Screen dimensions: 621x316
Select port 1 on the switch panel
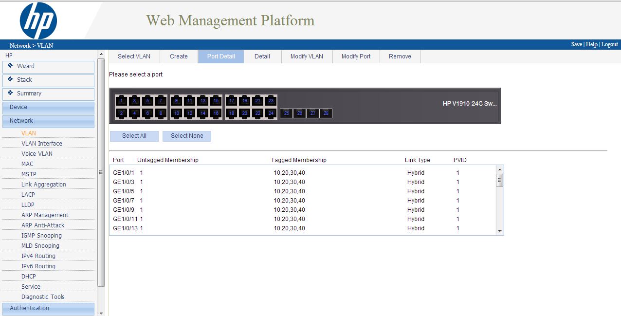tap(121, 101)
